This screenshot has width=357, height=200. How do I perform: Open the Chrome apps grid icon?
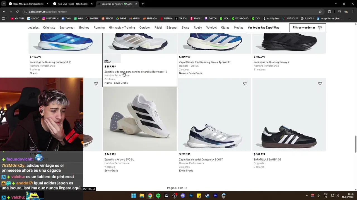pyautogui.click(x=4, y=19)
